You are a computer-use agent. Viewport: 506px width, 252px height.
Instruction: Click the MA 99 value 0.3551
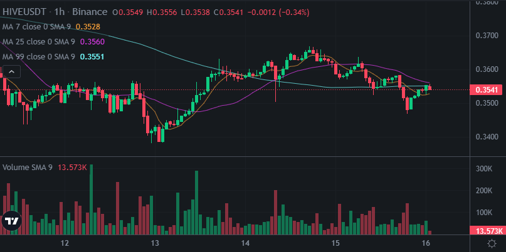click(x=92, y=57)
